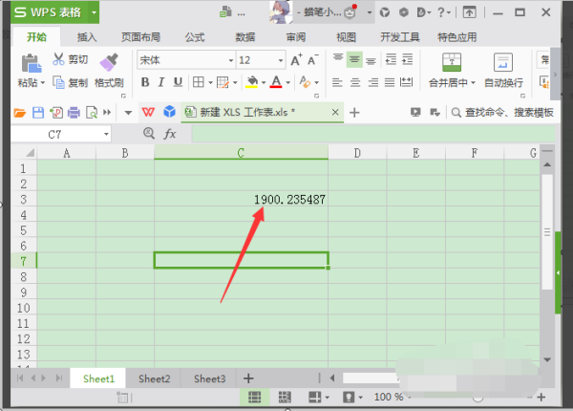
Task: Click the Cut scissors icon
Action: (58, 59)
